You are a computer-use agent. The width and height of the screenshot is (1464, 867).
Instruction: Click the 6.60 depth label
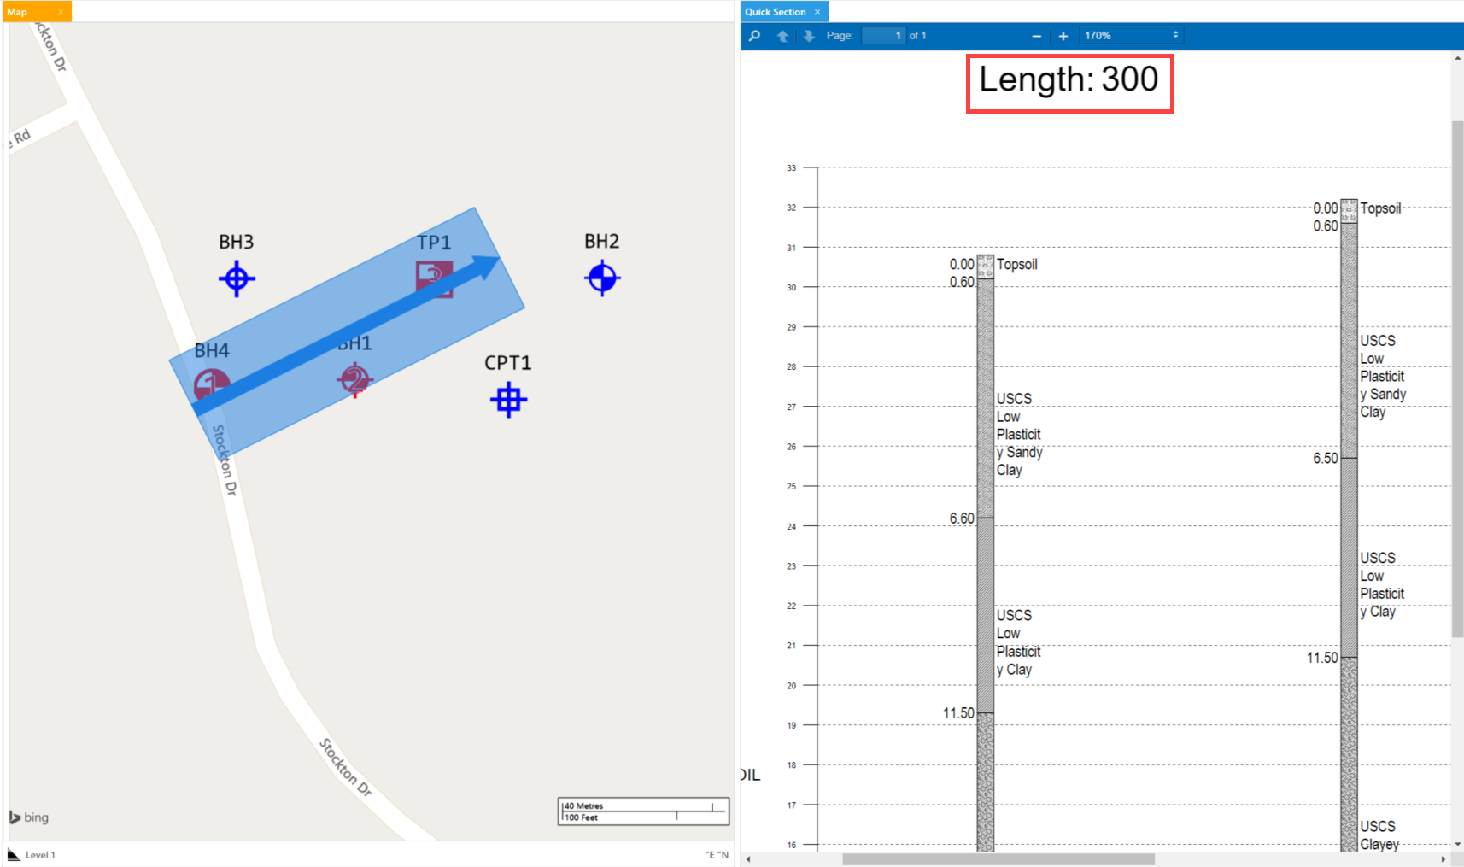click(x=962, y=518)
